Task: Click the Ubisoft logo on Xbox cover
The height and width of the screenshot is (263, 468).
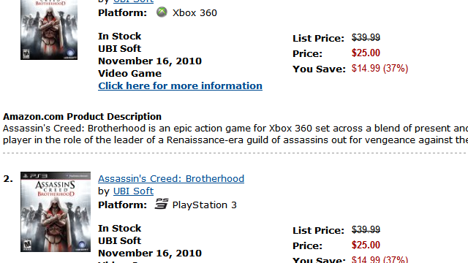Action: (x=70, y=53)
